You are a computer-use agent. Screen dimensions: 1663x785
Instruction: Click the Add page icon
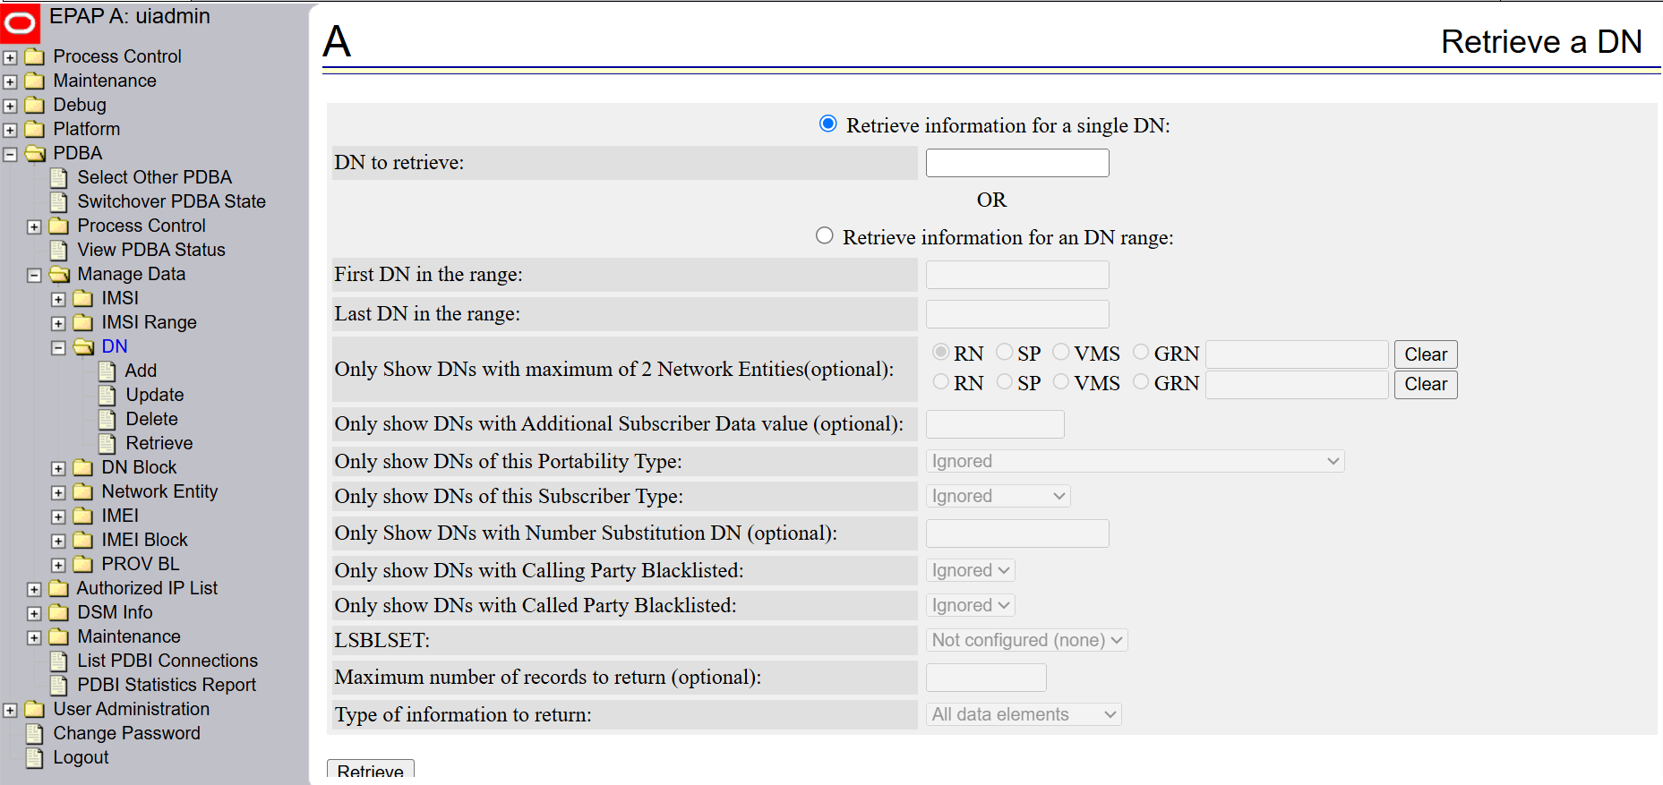point(107,371)
